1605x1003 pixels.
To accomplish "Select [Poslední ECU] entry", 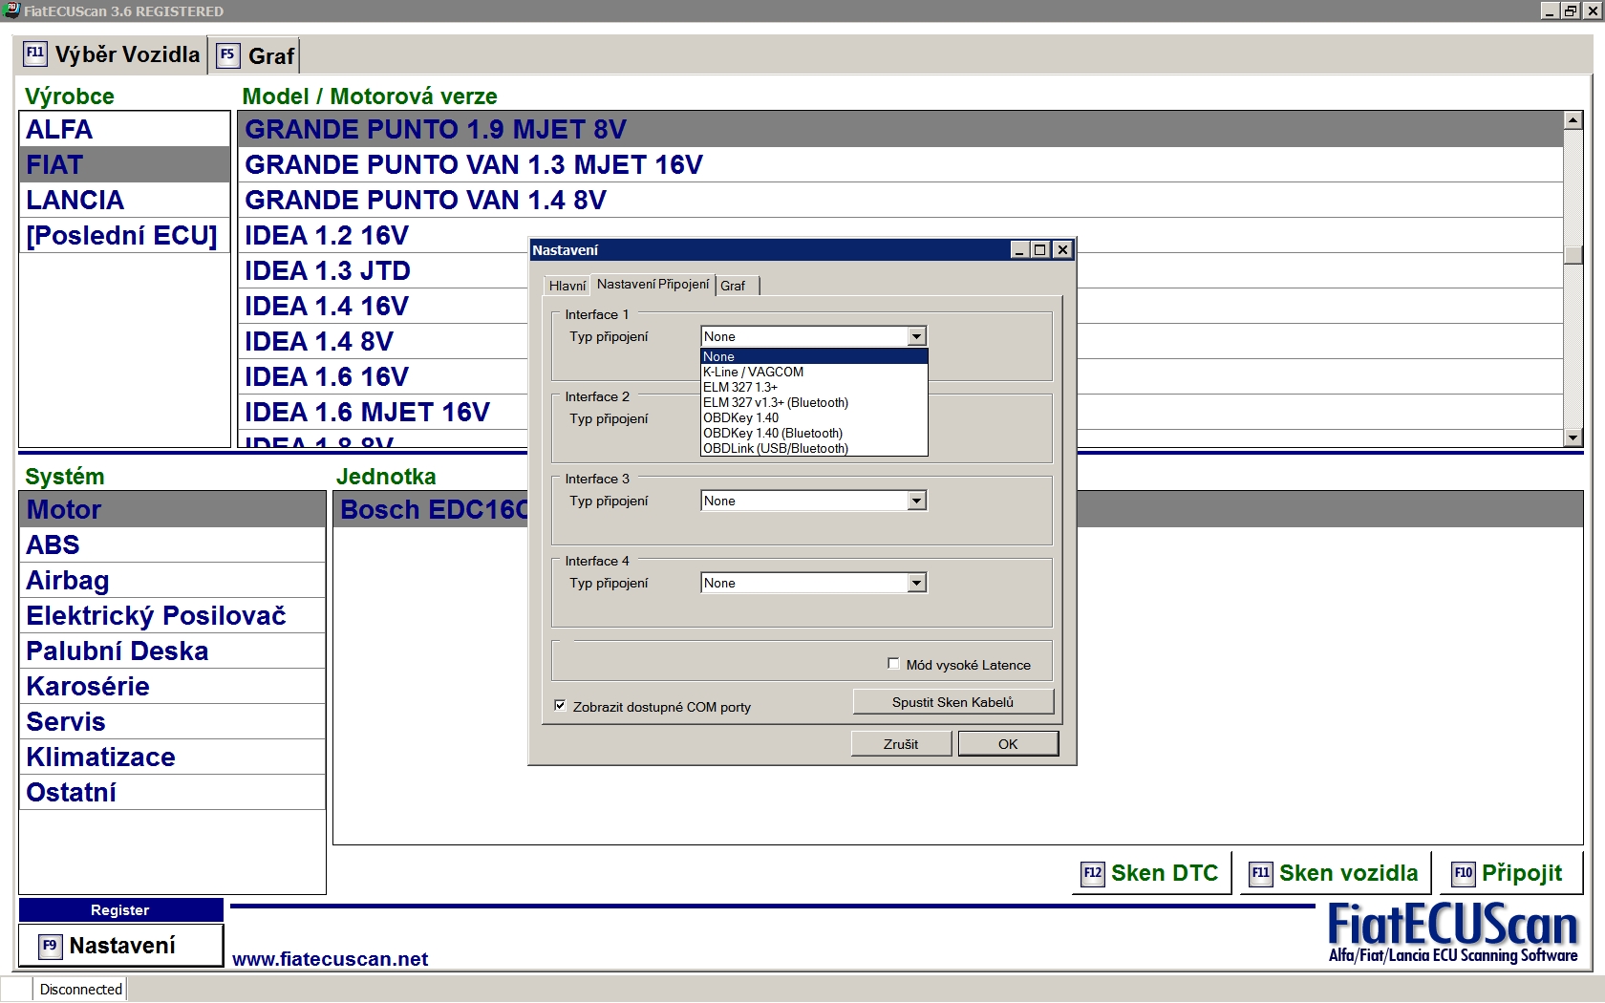I will pyautogui.click(x=124, y=235).
